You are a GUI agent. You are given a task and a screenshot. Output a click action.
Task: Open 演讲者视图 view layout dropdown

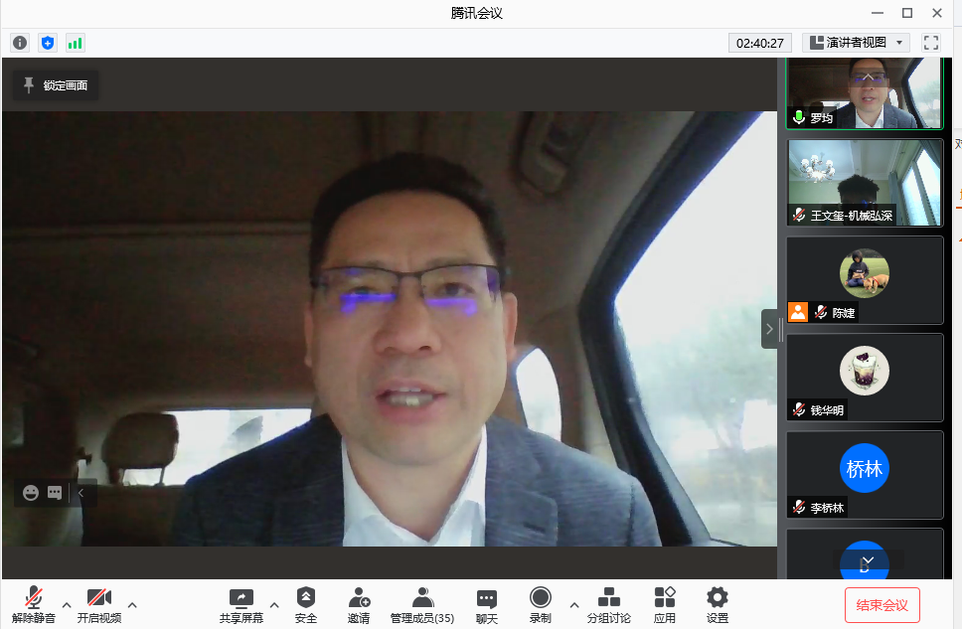pyautogui.click(x=857, y=43)
